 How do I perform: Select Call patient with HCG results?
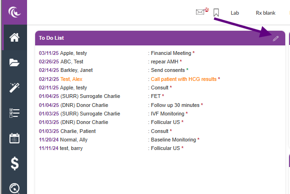point(184,79)
